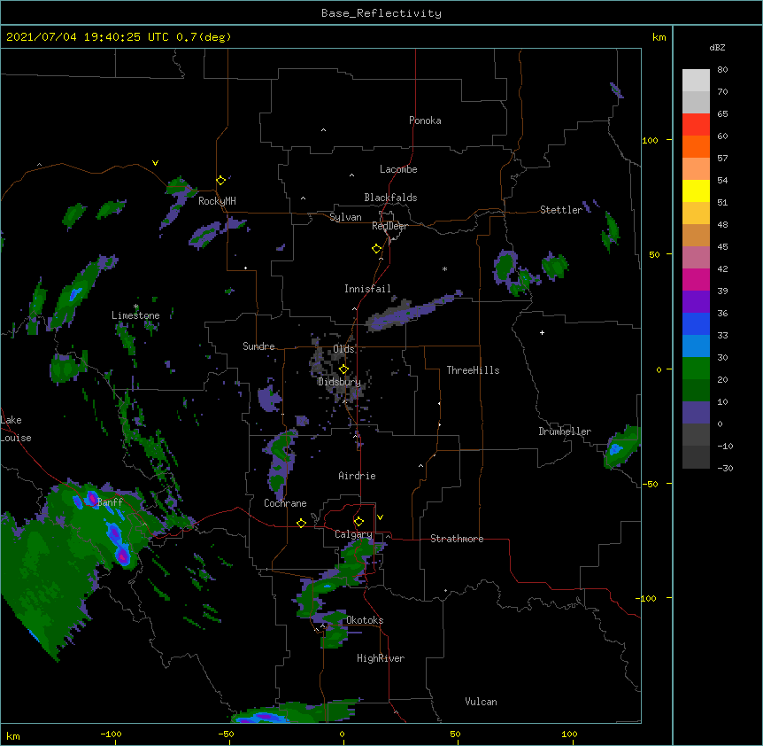Click the yellow V marker northeast of Calgary

click(x=380, y=517)
